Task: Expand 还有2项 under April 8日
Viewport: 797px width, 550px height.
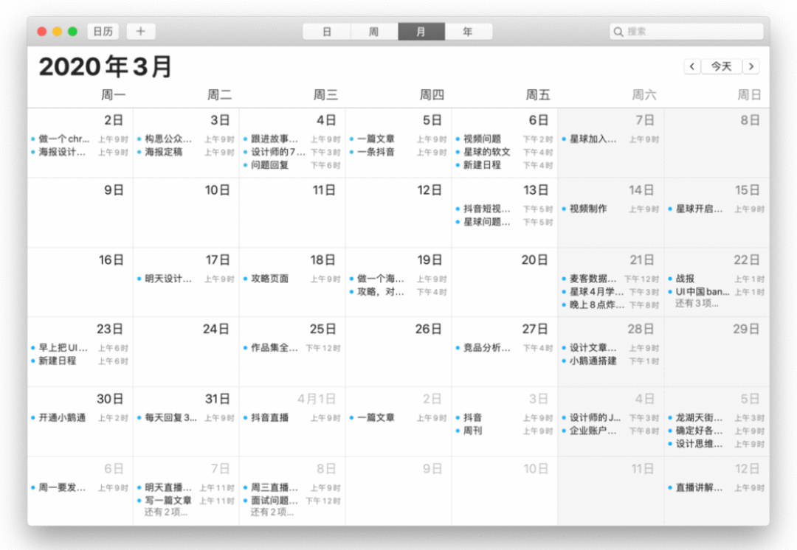Action: [272, 512]
